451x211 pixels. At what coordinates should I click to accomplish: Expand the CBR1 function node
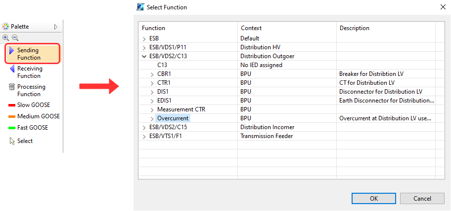click(x=152, y=74)
